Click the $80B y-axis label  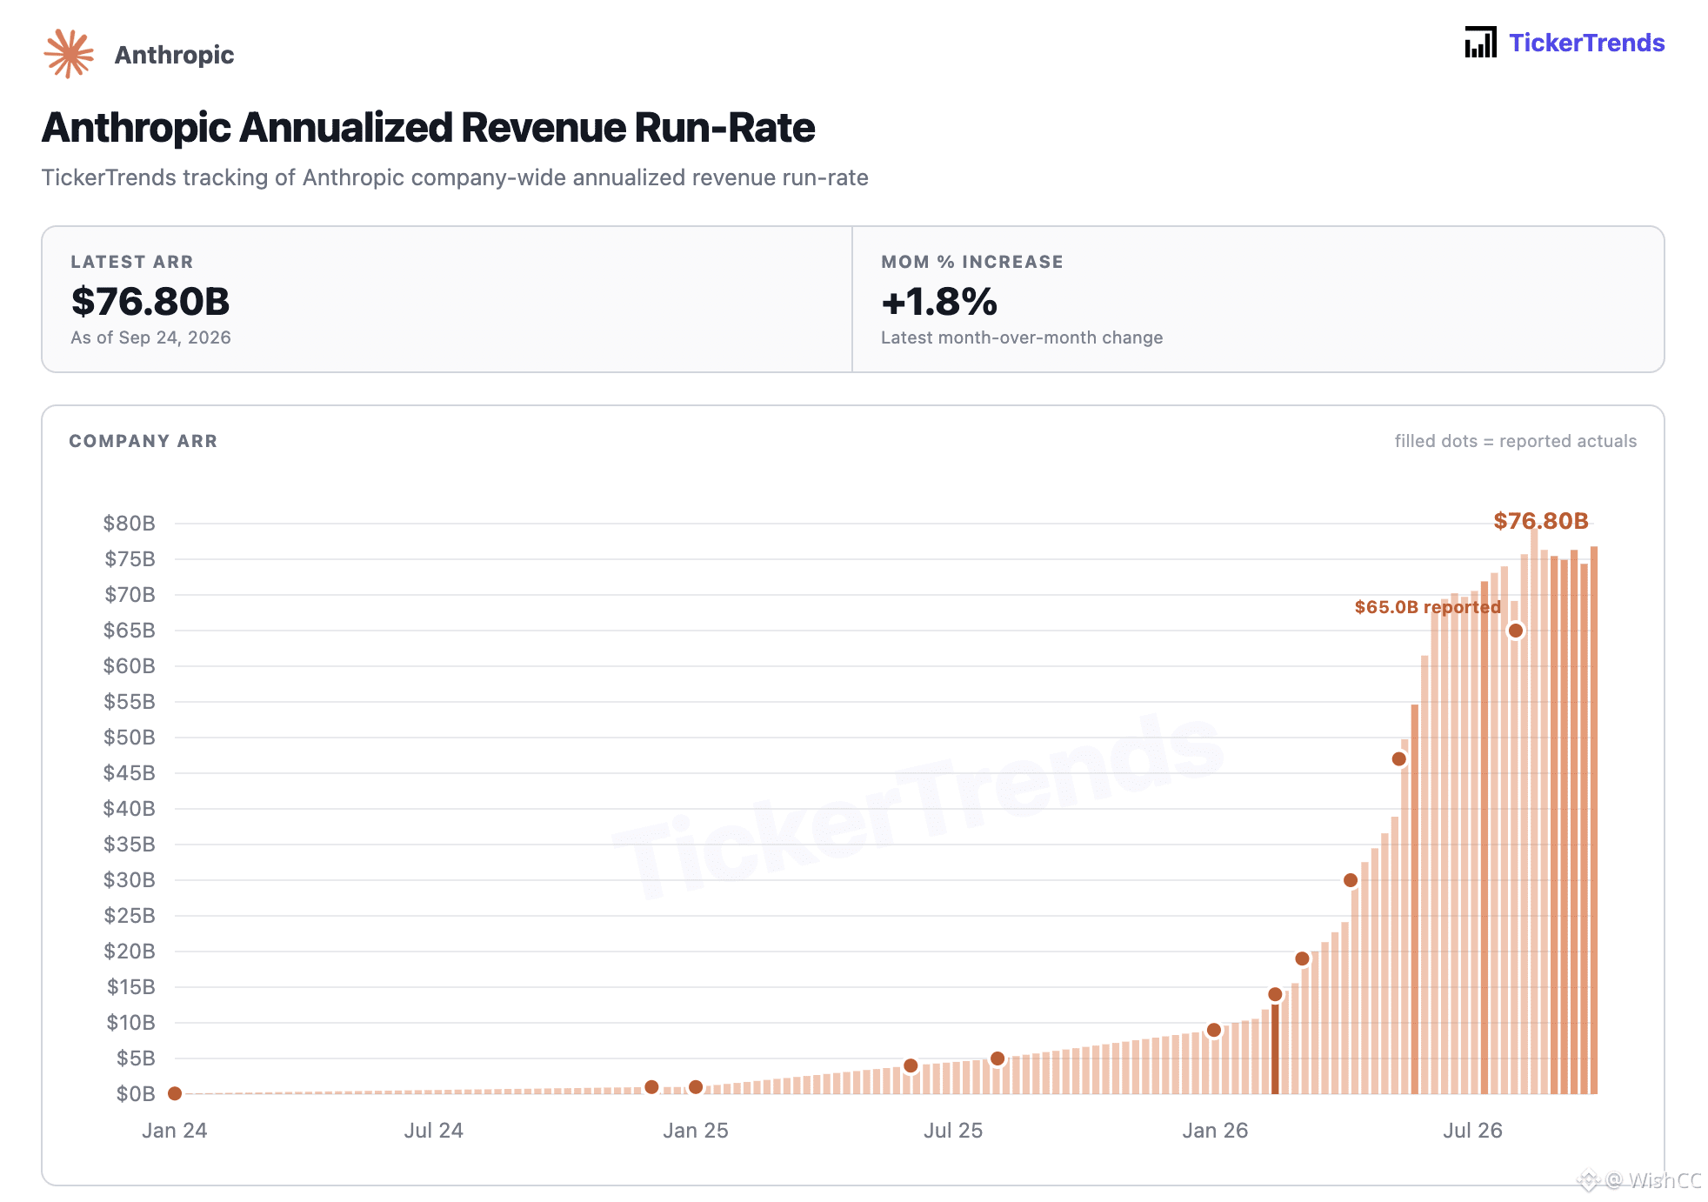[130, 523]
